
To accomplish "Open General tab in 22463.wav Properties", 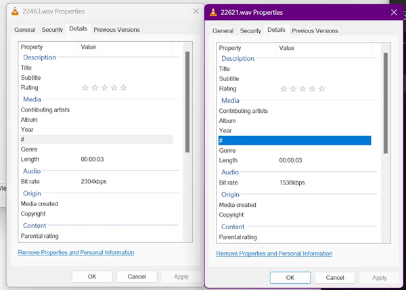I will 24,30.
